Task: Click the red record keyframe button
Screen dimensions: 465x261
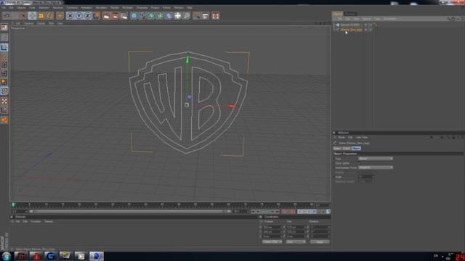Action: [x=284, y=212]
